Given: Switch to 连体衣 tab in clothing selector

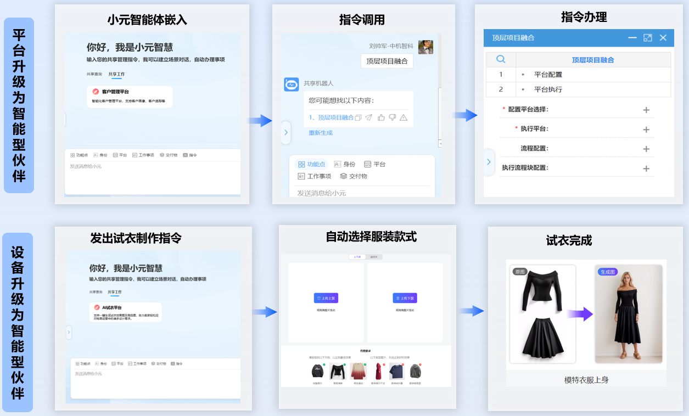Looking at the screenshot, I should 374,257.
